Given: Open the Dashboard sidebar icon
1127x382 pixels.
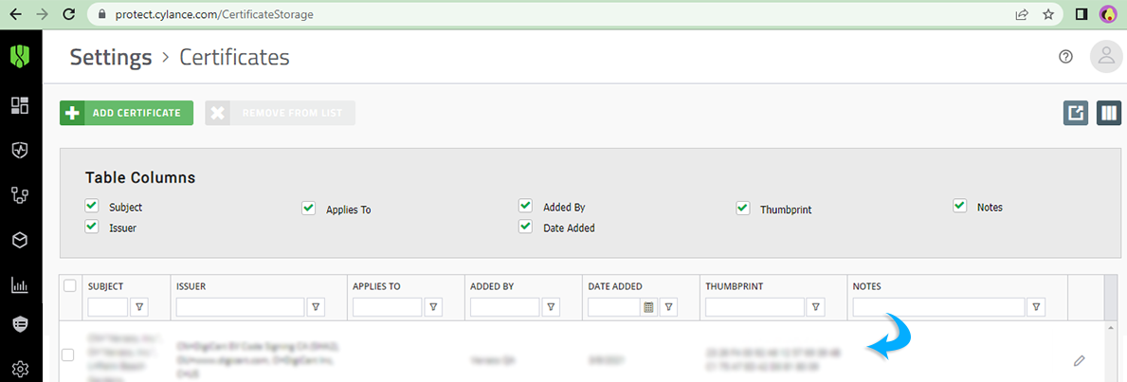Looking at the screenshot, I should 20,105.
